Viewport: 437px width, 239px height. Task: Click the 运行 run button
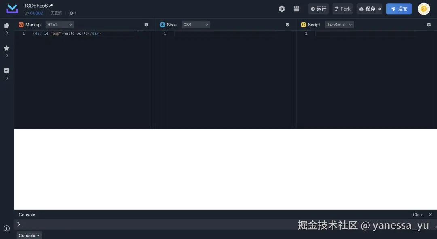(318, 9)
